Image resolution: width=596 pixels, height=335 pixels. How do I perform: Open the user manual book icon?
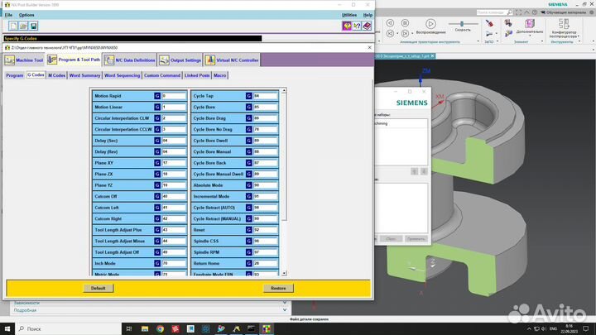point(368,26)
